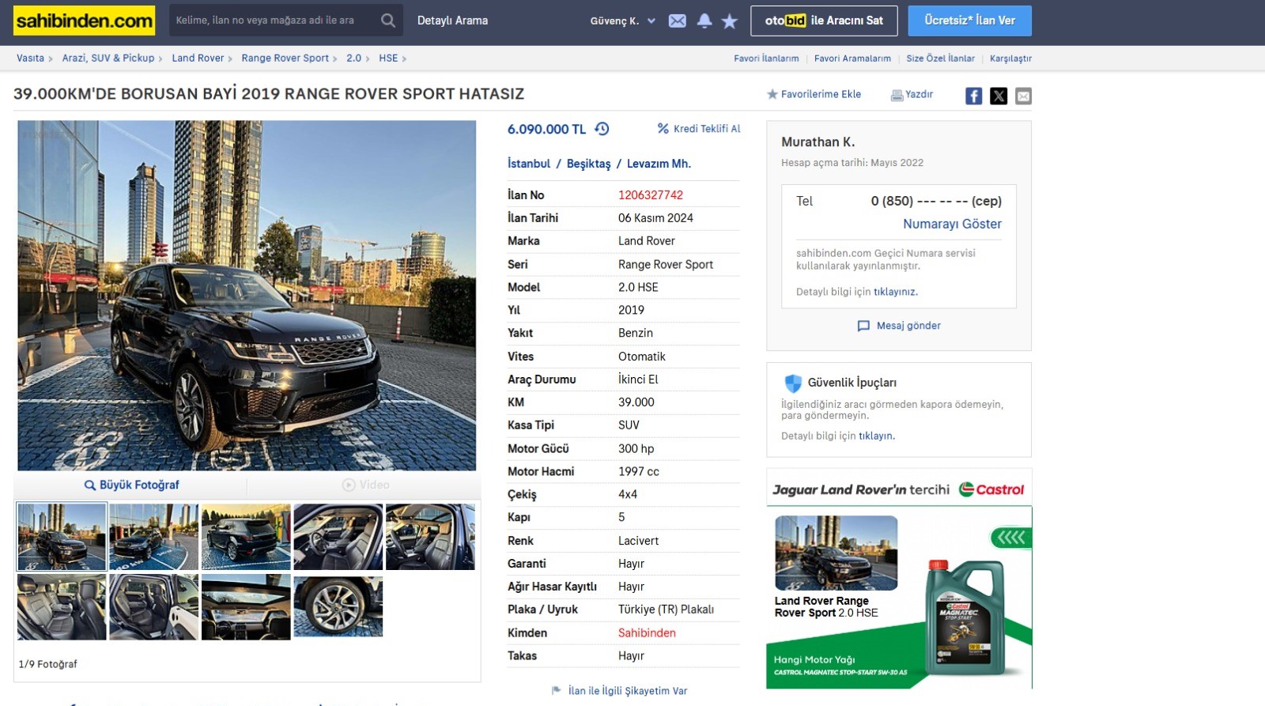
Task: Click into the search input field
Action: (x=269, y=21)
